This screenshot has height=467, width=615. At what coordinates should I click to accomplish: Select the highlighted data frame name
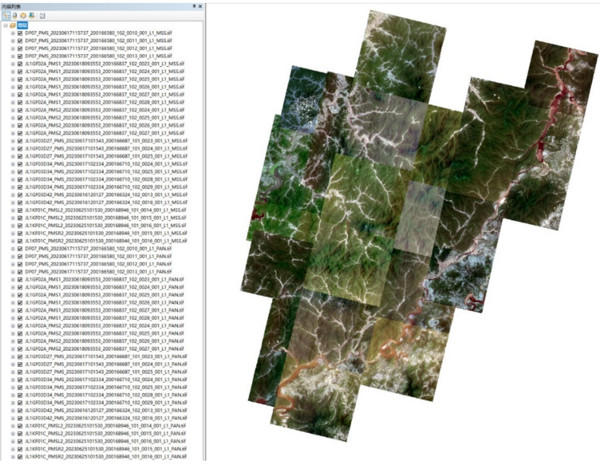[x=23, y=25]
